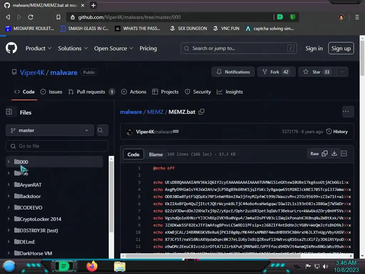Viewport: 365px width, 274px height.
Task: Open the Actions tab
Action: 134,92
